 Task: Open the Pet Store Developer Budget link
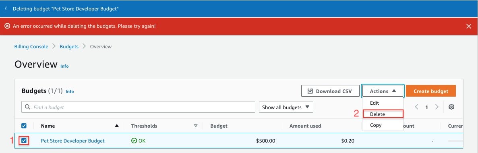(x=72, y=141)
